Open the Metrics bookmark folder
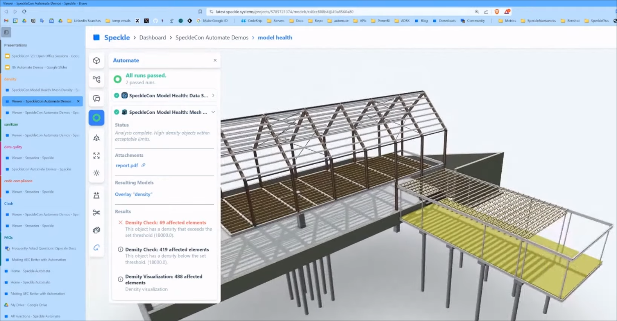 pyautogui.click(x=507, y=21)
